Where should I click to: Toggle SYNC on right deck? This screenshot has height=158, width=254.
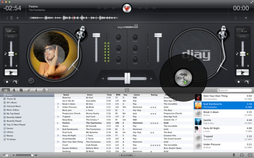coord(242,37)
